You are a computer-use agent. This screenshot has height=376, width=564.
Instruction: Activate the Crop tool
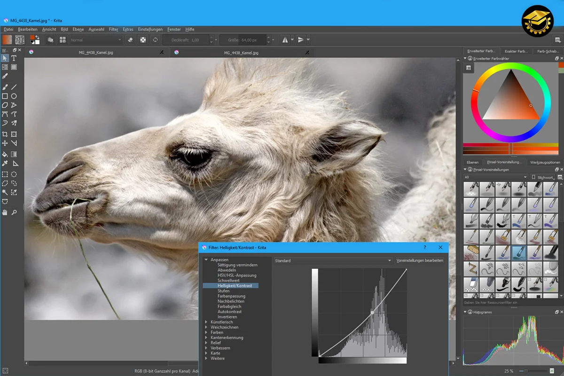[x=5, y=134]
